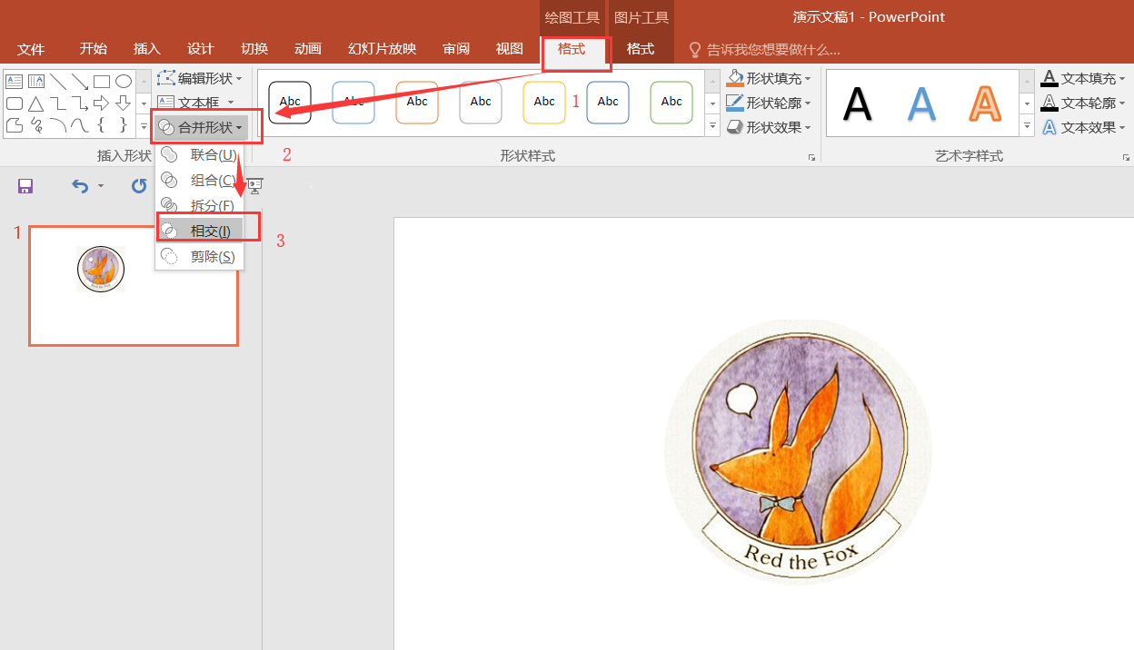
Task: Pick the right arrow block shape
Action: tap(101, 103)
